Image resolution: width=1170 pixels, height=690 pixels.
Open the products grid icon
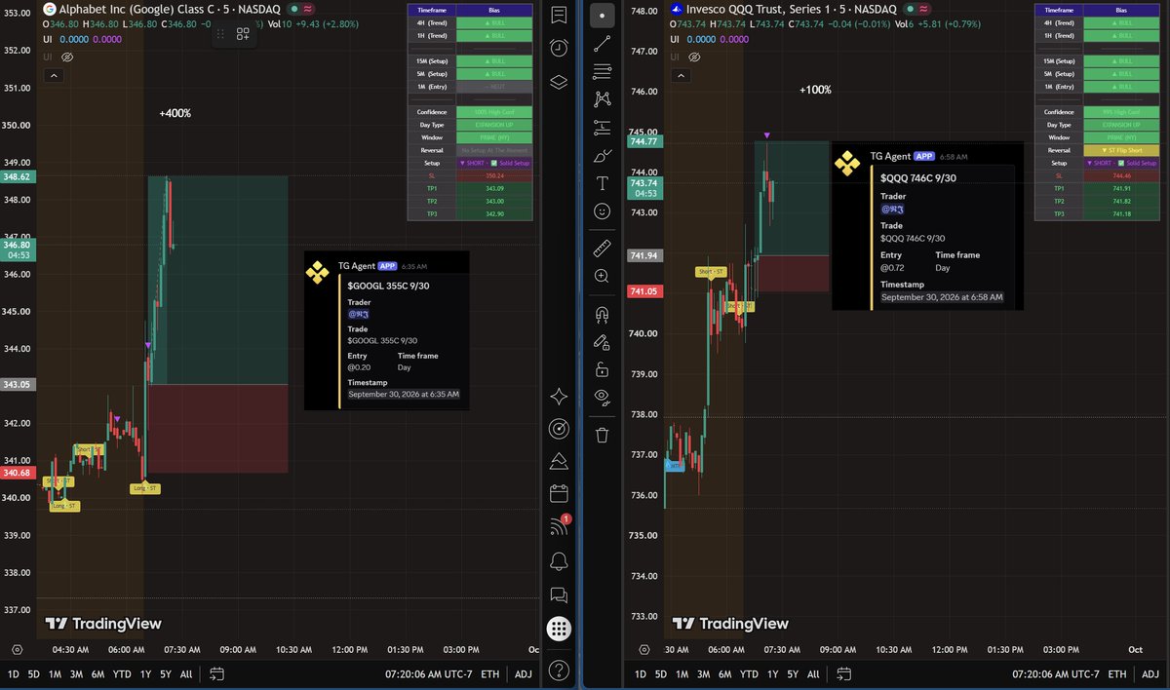click(x=559, y=629)
